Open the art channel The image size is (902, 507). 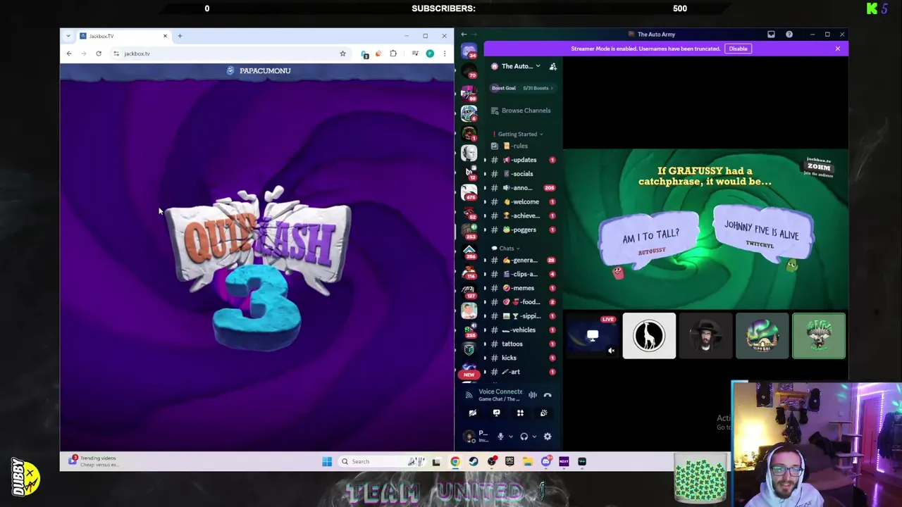(x=521, y=372)
